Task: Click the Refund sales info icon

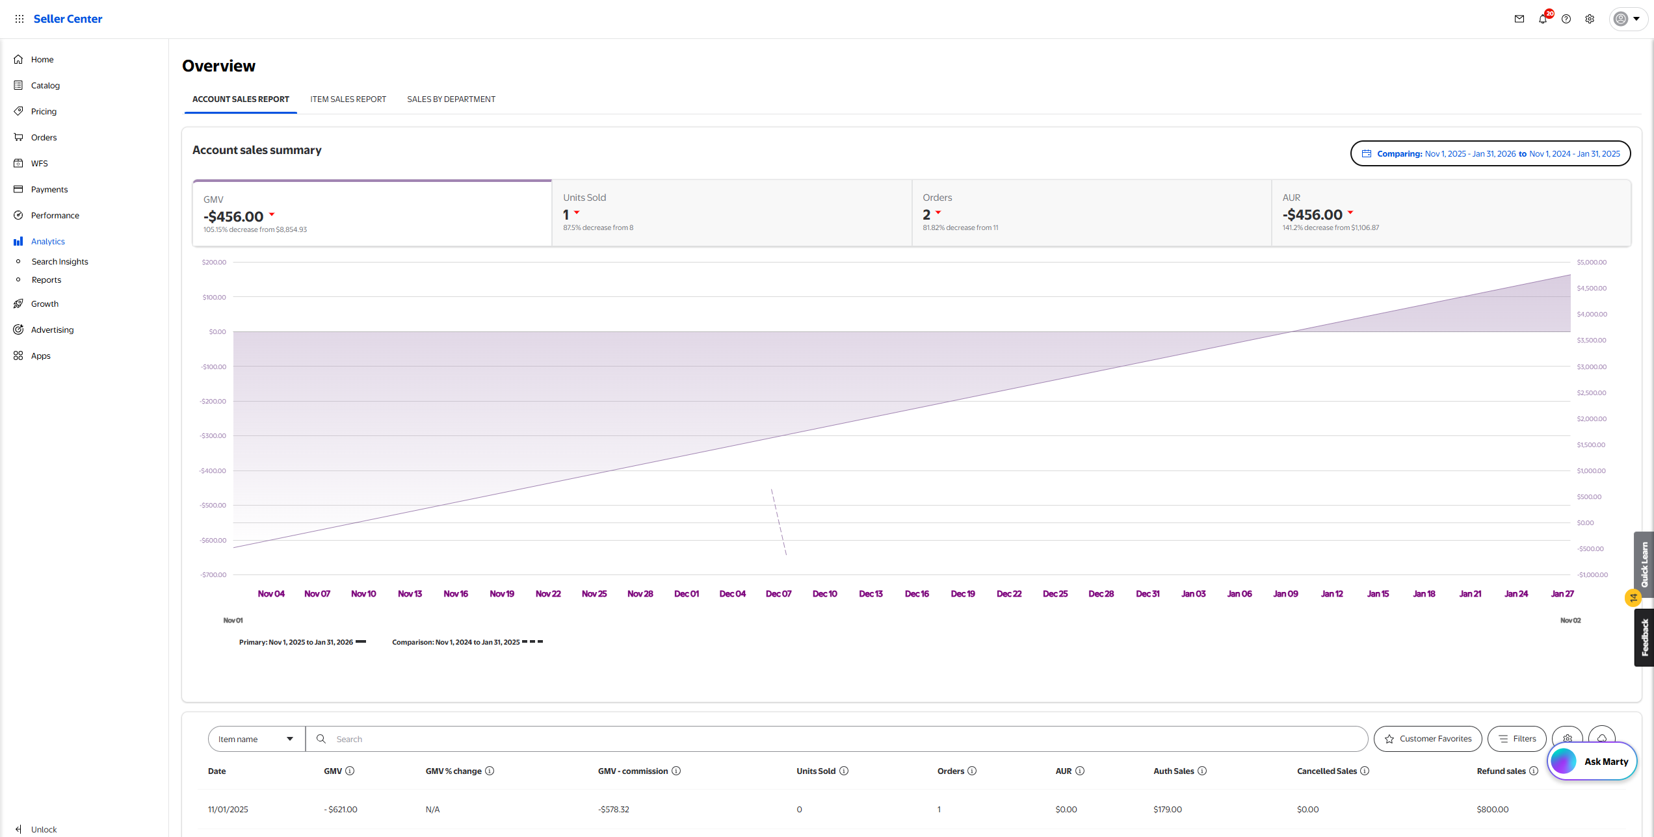Action: 1534,771
